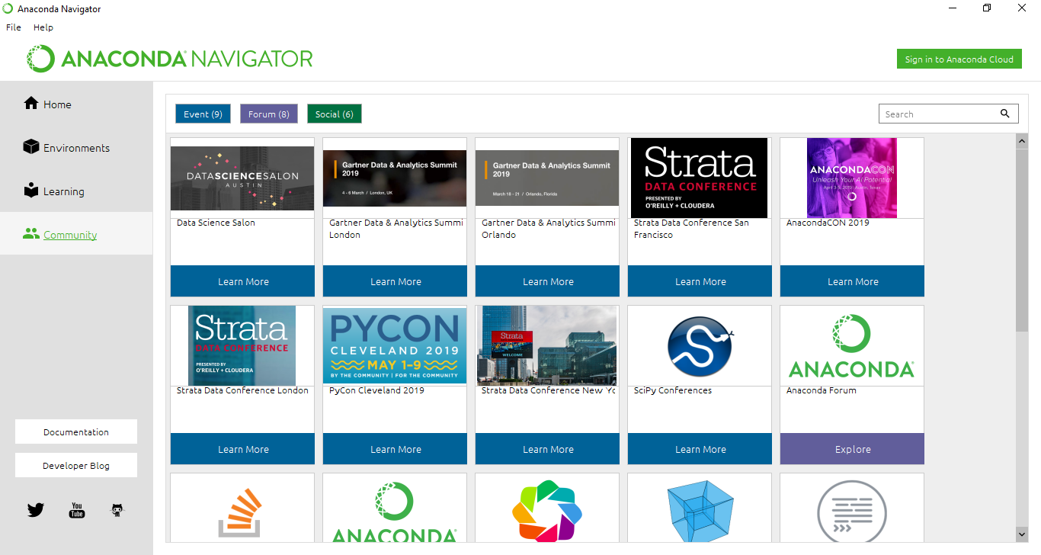1041x555 pixels.
Task: Select the Stack Overflow logo card
Action: [x=242, y=508]
